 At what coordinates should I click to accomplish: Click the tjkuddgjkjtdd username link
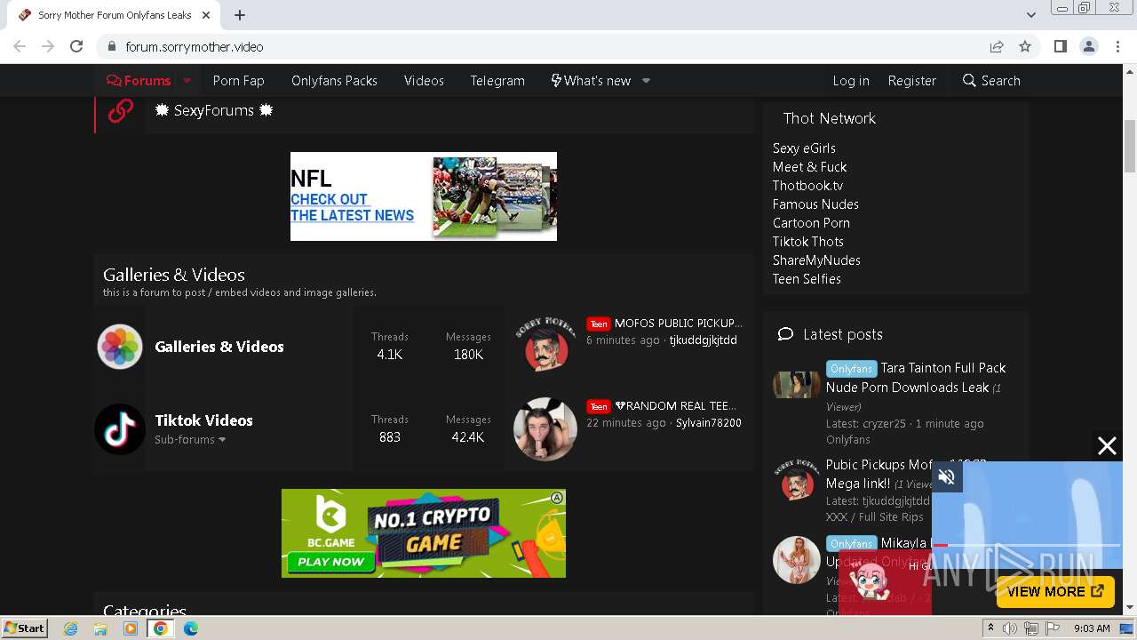703,340
